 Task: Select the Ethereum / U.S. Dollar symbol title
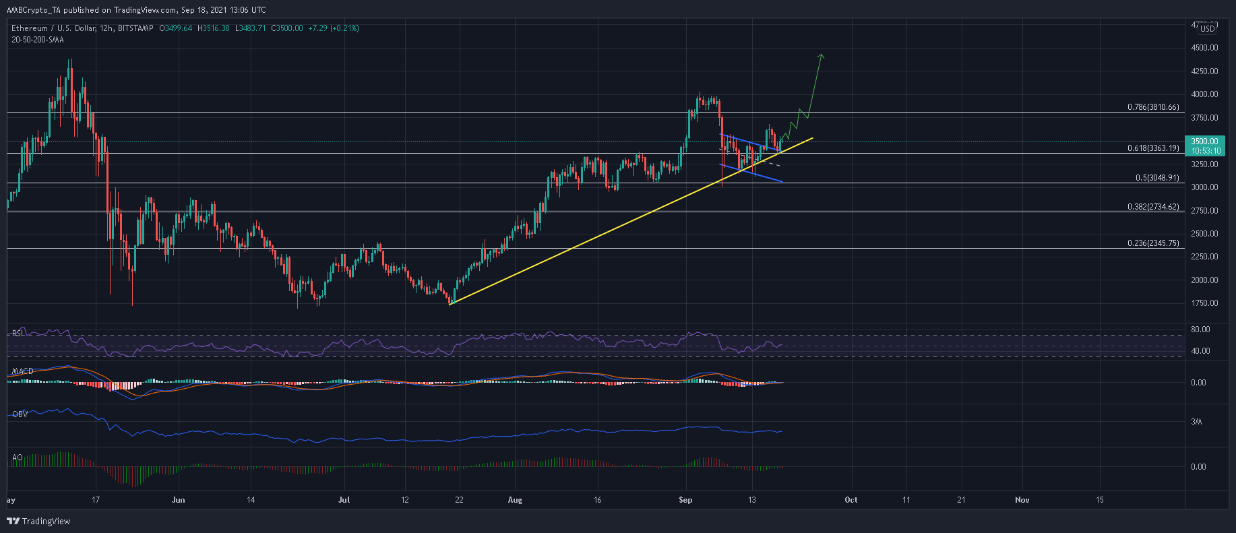point(53,28)
